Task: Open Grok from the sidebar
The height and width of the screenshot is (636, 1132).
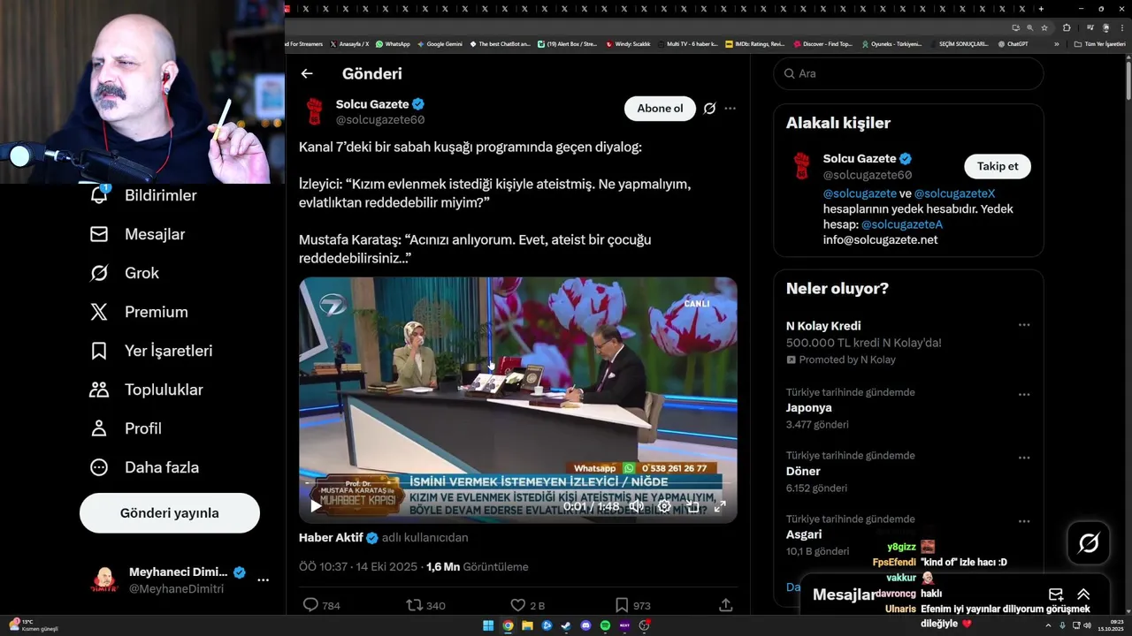Action: [124, 273]
